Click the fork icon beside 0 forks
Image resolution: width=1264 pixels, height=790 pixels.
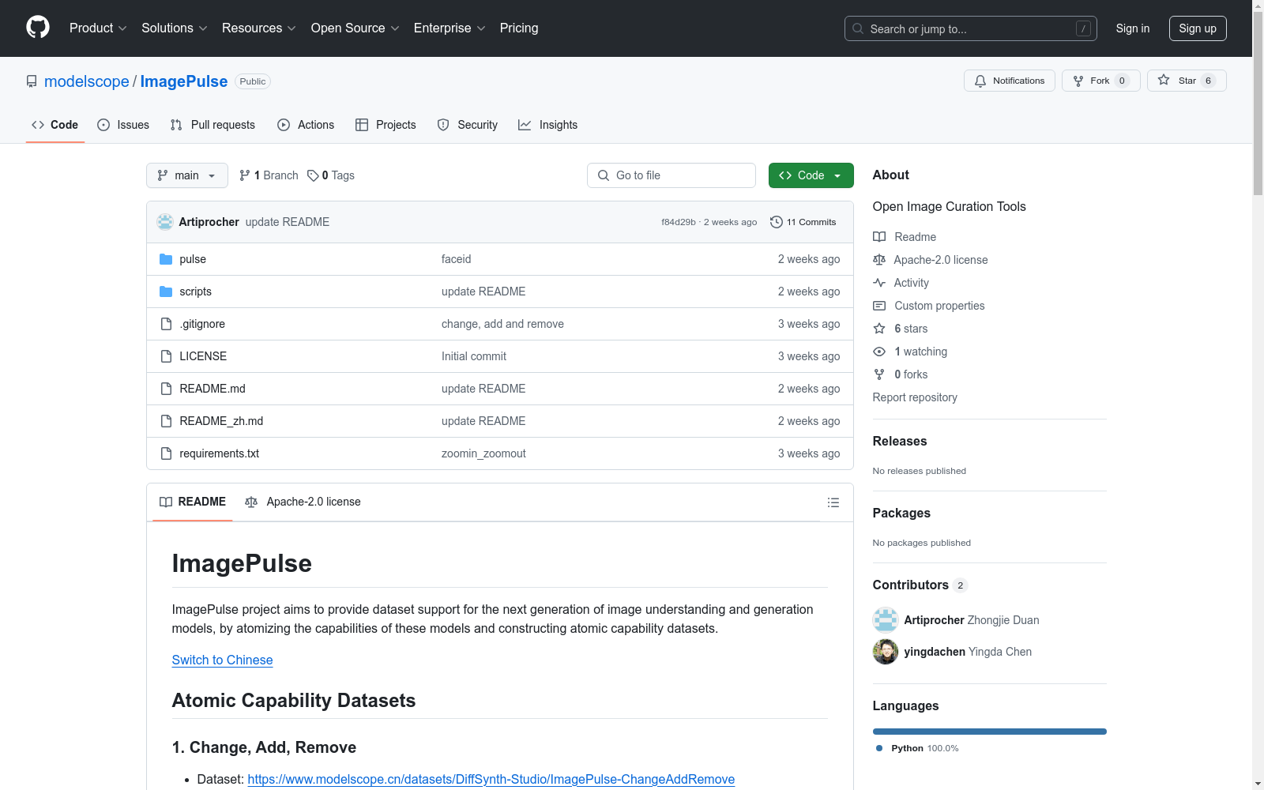879,374
